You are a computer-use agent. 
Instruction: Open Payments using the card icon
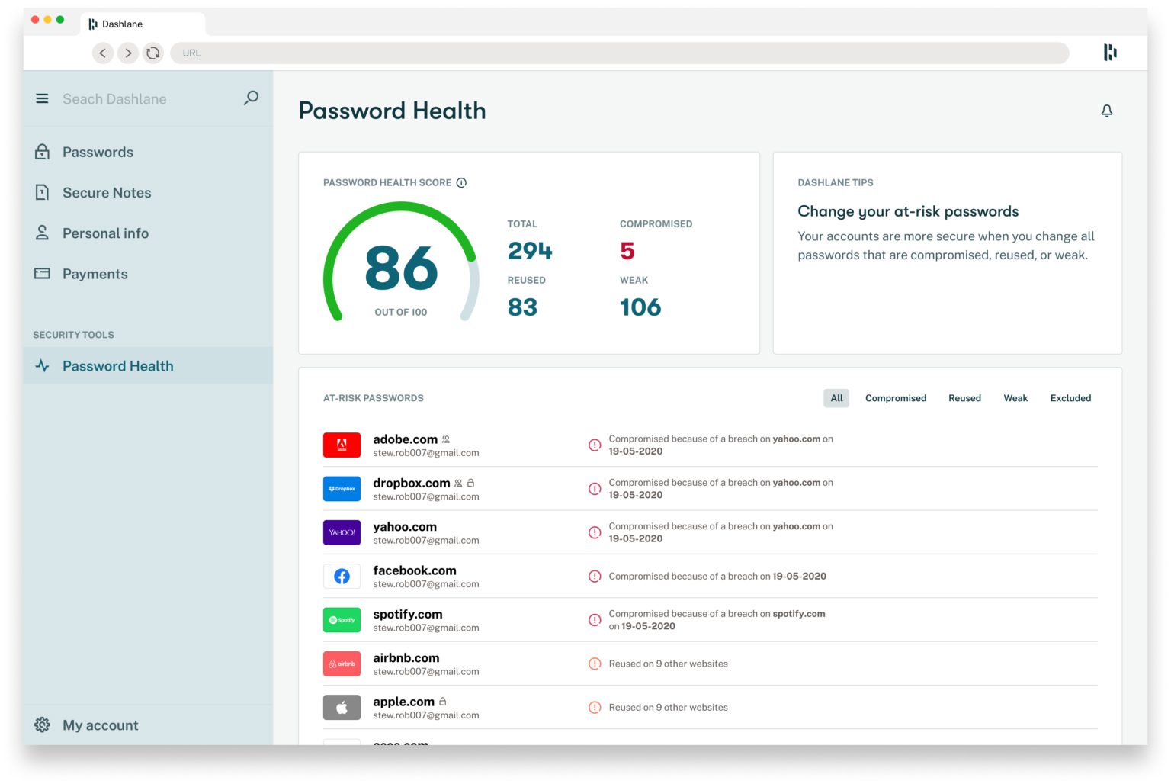tap(42, 273)
